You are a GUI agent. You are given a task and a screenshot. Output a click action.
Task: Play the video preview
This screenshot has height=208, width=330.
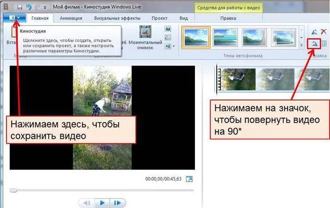point(102,203)
